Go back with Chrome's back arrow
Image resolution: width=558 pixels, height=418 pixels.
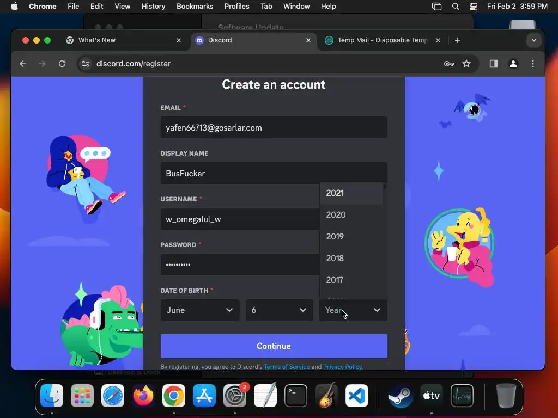(23, 64)
